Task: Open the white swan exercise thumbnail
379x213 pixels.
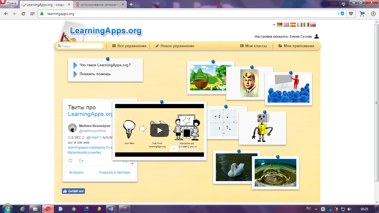Action: point(237,167)
